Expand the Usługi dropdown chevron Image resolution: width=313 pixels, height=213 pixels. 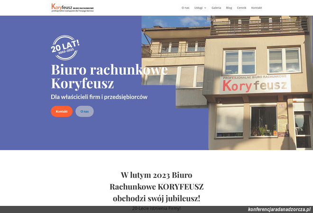tap(205, 8)
